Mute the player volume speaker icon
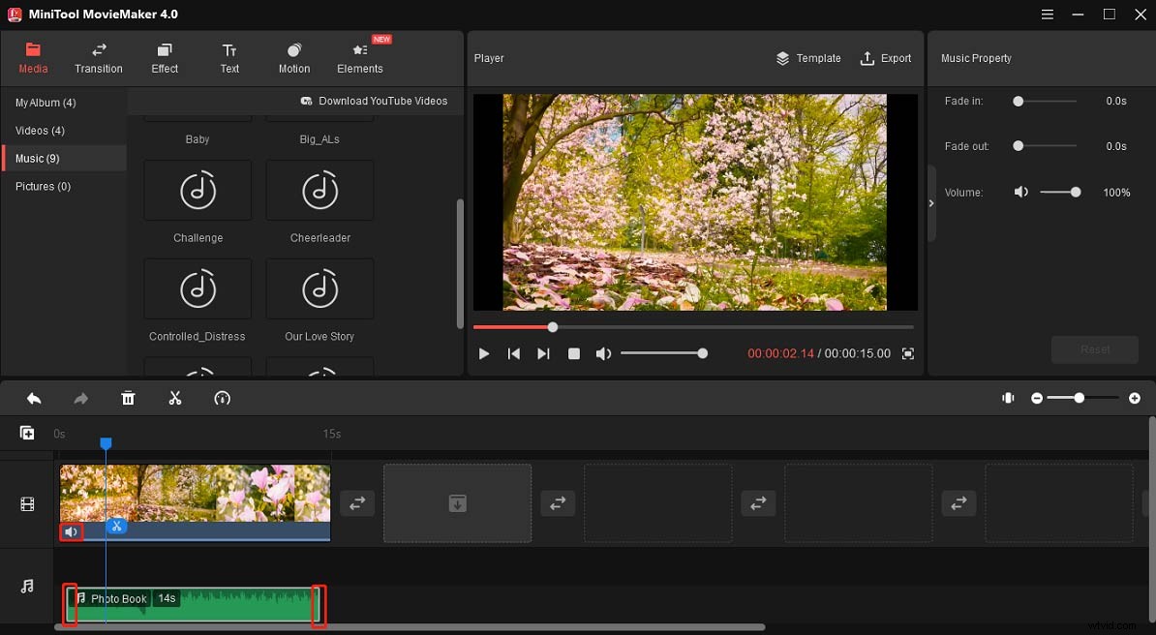The image size is (1156, 635). tap(603, 353)
